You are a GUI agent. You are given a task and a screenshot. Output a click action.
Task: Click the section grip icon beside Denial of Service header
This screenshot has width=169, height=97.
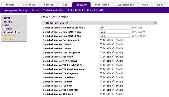point(44,23)
